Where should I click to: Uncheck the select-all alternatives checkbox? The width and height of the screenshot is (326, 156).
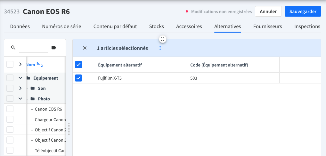click(x=78, y=65)
